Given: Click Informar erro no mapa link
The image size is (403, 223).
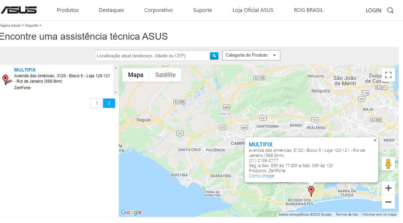Looking at the screenshot, I should [x=379, y=214].
